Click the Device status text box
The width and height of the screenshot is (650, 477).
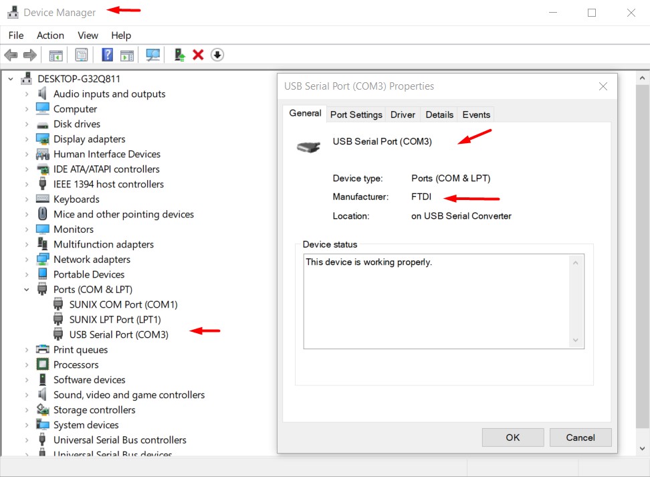443,302
